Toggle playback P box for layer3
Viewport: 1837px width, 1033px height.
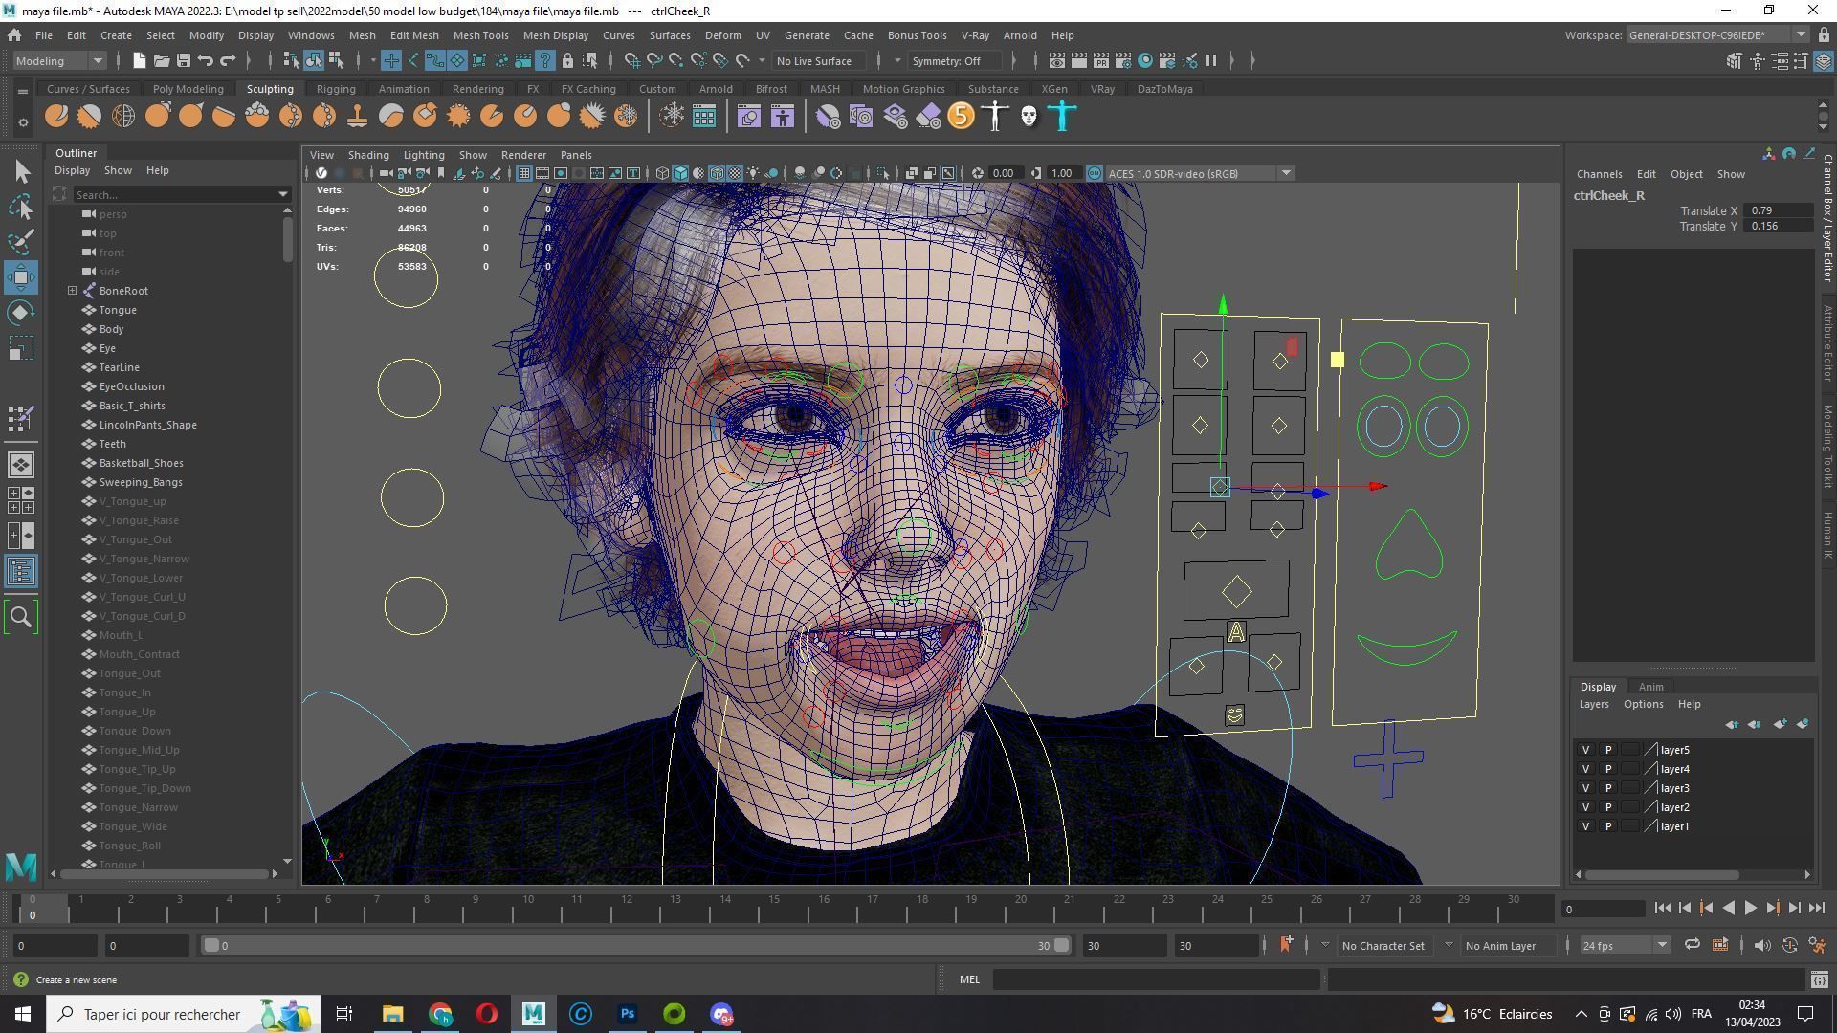[1608, 788]
